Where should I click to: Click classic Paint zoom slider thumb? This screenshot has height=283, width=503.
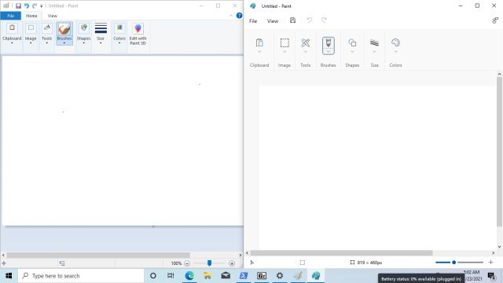pos(209,263)
